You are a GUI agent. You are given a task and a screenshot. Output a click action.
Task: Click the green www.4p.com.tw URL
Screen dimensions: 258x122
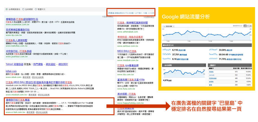point(14,35)
